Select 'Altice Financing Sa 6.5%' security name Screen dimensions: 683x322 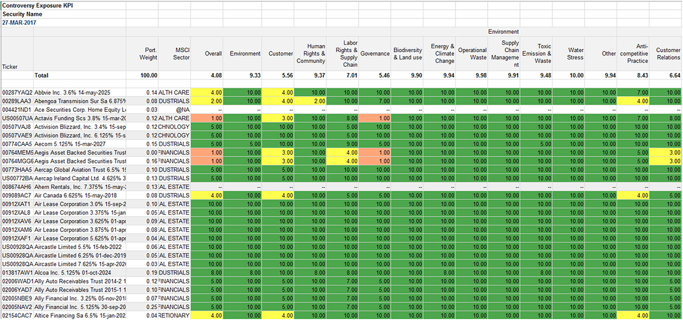80,315
